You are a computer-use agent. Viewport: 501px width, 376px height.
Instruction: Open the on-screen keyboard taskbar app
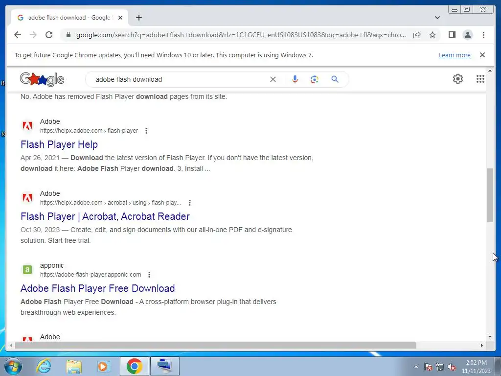164,366
